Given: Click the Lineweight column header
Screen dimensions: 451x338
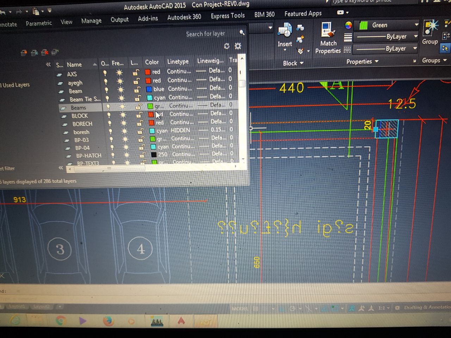Looking at the screenshot, I should tap(210, 61).
